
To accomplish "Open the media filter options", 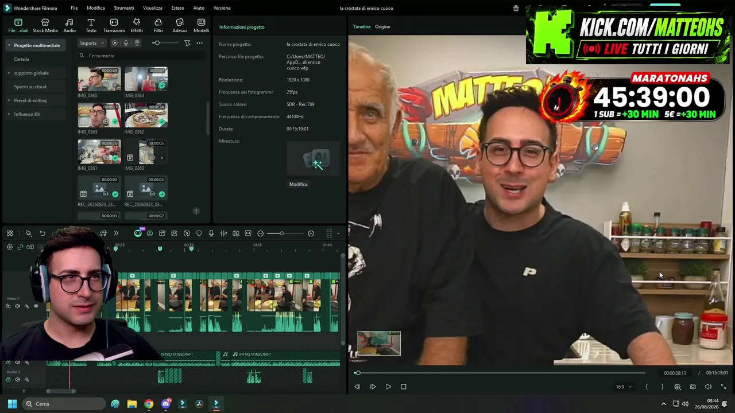I will point(187,43).
